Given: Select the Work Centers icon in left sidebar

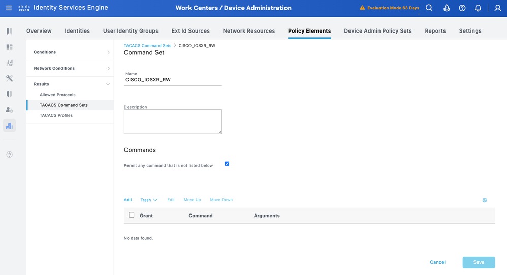Looking at the screenshot, I should pos(9,126).
